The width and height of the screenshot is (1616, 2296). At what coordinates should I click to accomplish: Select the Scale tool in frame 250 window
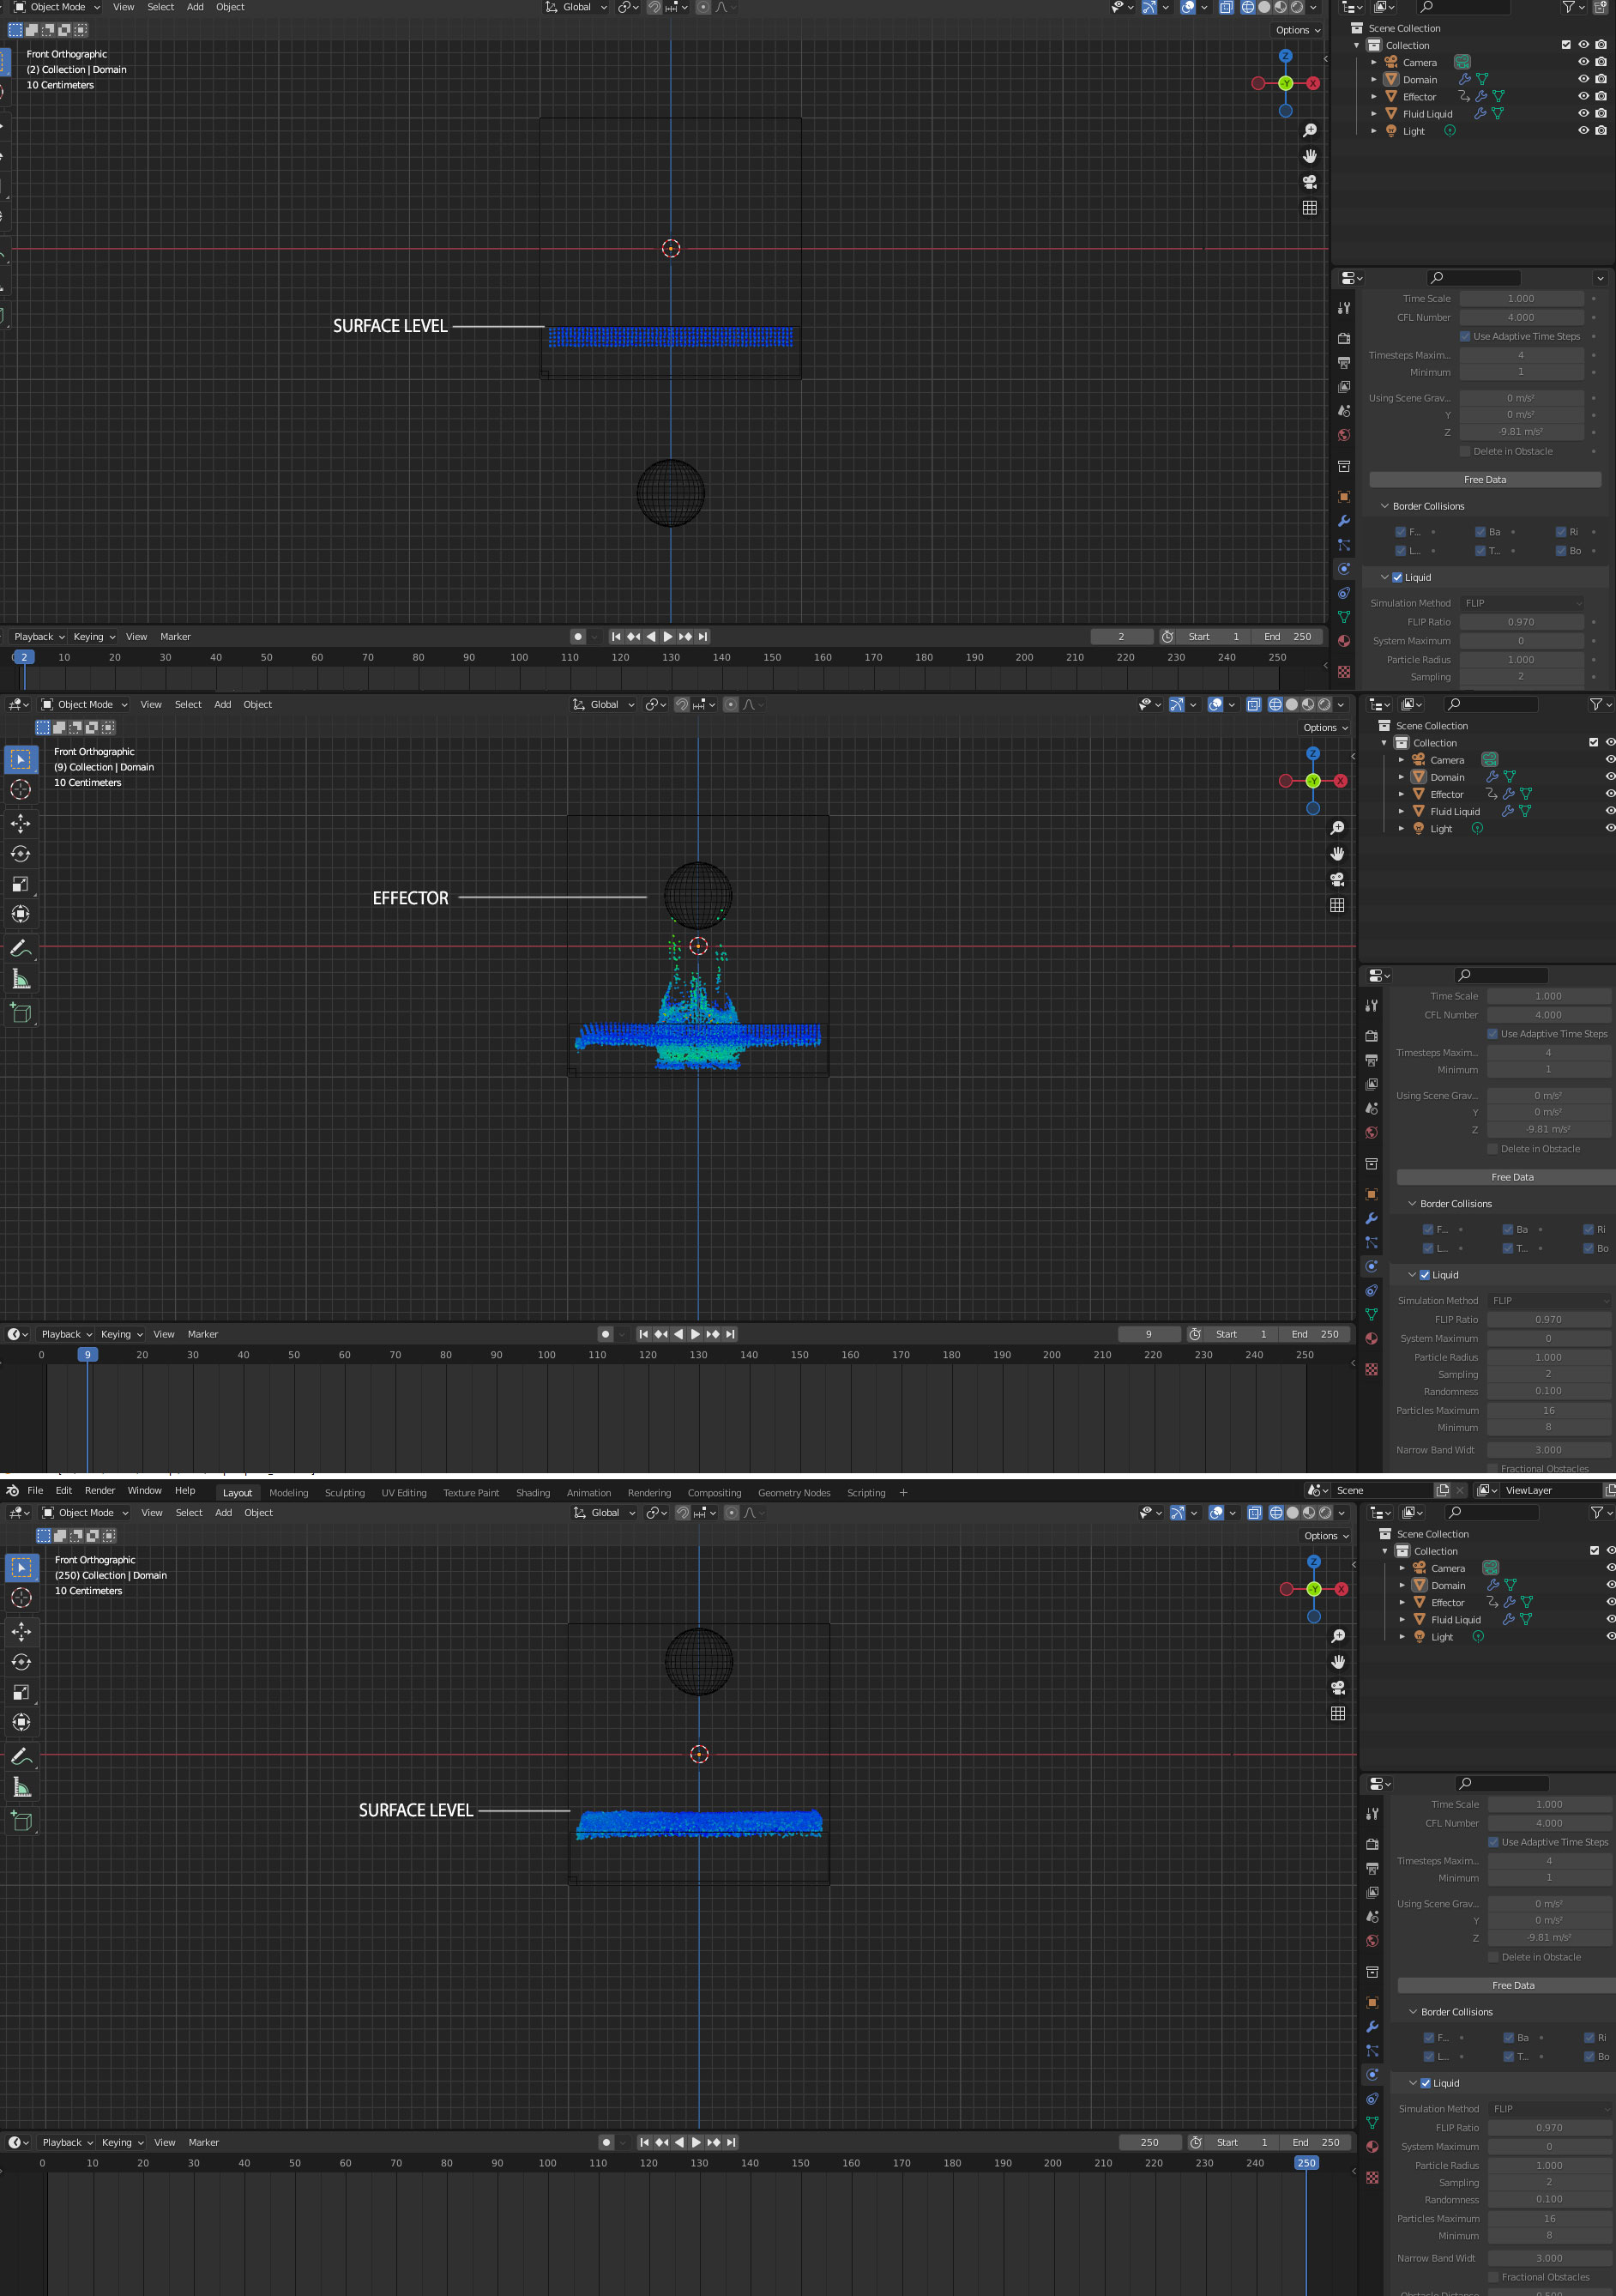pos(21,1692)
